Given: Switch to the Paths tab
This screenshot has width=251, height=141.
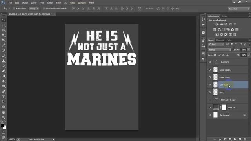Looking at the screenshot, I should coord(229,40).
